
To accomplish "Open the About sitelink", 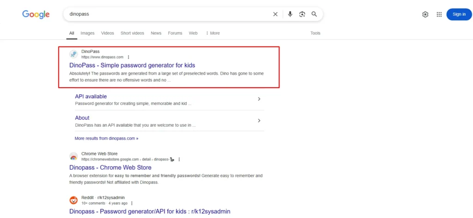I will coord(82,118).
